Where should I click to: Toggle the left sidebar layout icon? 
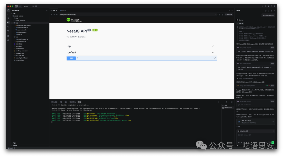pos(265,6)
